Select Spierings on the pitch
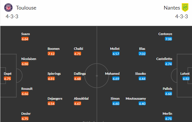192x122 pixels. click(x=54, y=74)
